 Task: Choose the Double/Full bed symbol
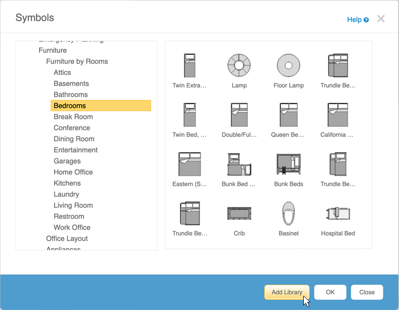tap(239, 115)
